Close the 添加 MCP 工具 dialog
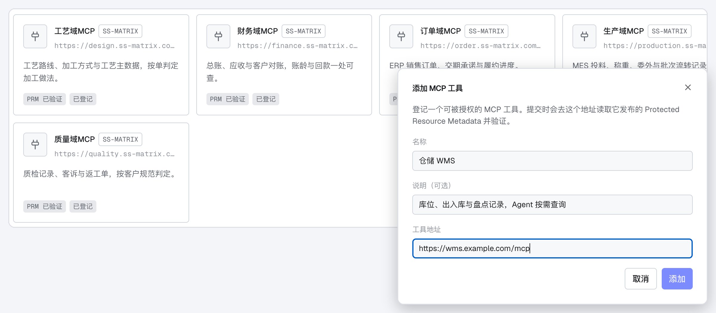The height and width of the screenshot is (313, 716). (x=688, y=87)
